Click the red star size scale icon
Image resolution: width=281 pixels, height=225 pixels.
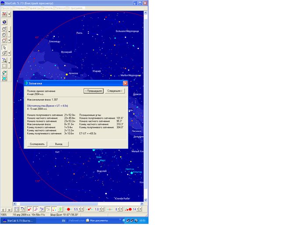coord(129,209)
